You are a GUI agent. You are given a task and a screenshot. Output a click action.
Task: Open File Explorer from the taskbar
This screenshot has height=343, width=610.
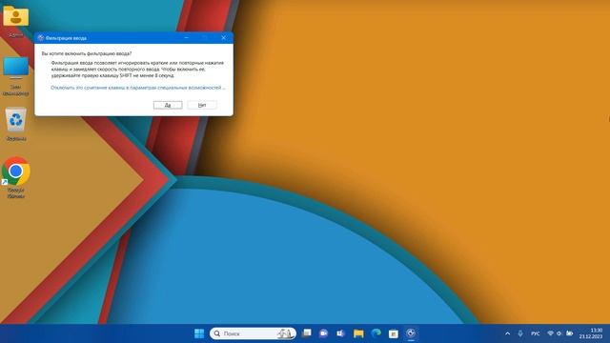click(358, 333)
